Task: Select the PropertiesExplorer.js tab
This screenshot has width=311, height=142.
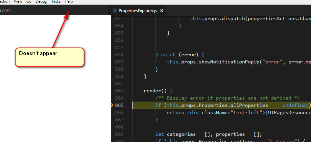Action: [138, 11]
